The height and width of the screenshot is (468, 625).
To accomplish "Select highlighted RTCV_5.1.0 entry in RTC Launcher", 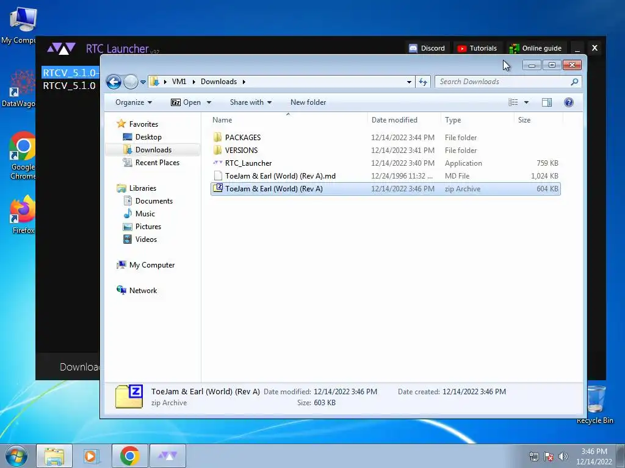I will click(71, 73).
